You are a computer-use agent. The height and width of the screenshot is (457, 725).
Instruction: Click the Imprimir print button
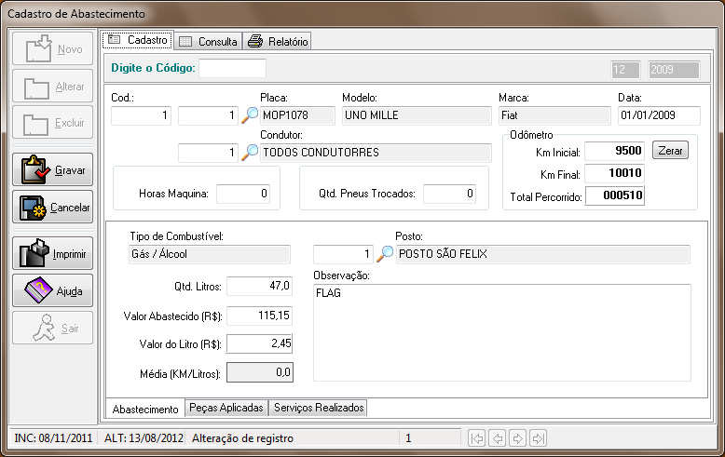coord(53,253)
